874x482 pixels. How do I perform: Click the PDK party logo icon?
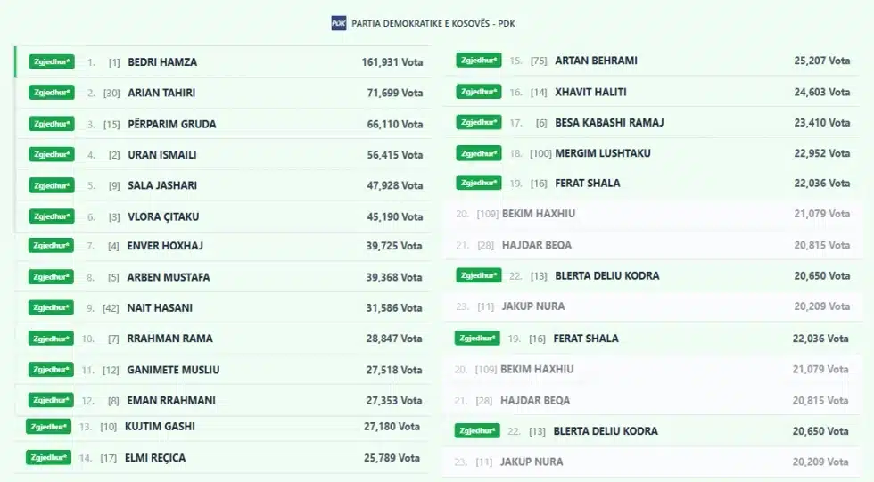point(339,23)
